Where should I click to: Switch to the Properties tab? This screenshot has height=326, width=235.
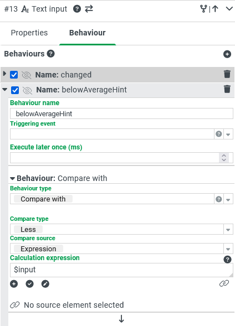coord(29,33)
